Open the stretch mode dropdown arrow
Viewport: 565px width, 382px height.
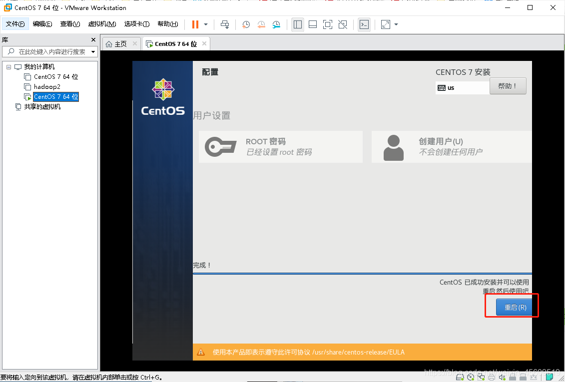[x=396, y=24]
